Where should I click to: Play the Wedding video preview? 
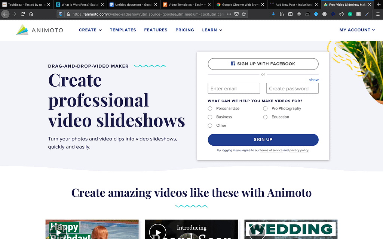[x=257, y=232]
